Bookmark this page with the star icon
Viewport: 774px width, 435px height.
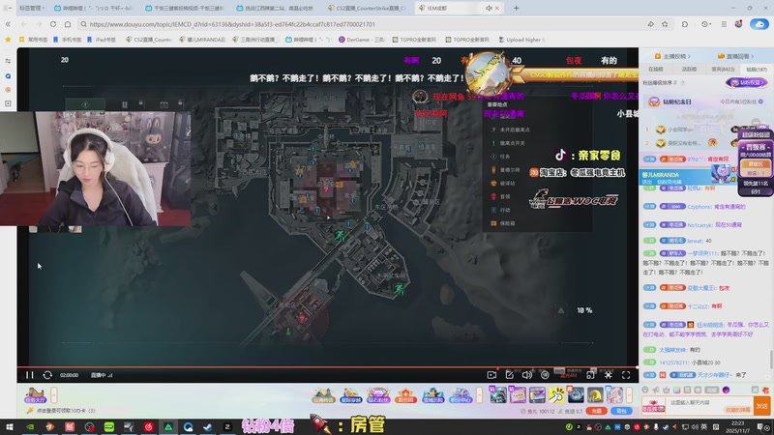665,24
